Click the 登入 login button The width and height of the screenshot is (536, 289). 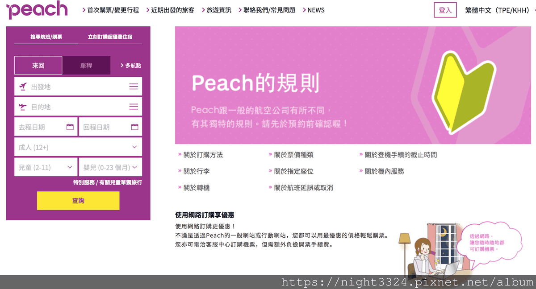pos(445,10)
